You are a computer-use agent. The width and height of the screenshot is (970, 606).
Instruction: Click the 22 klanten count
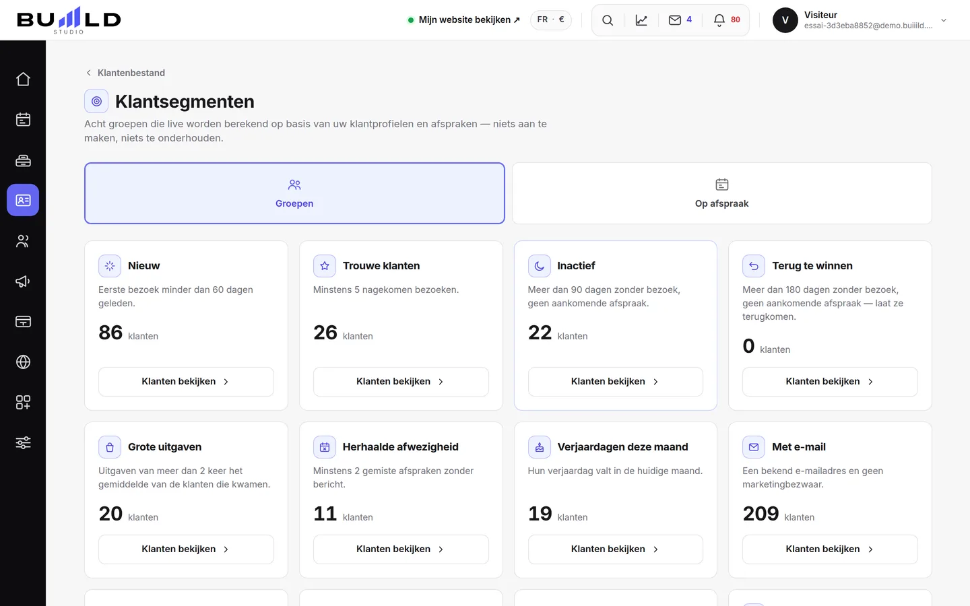[558, 333]
